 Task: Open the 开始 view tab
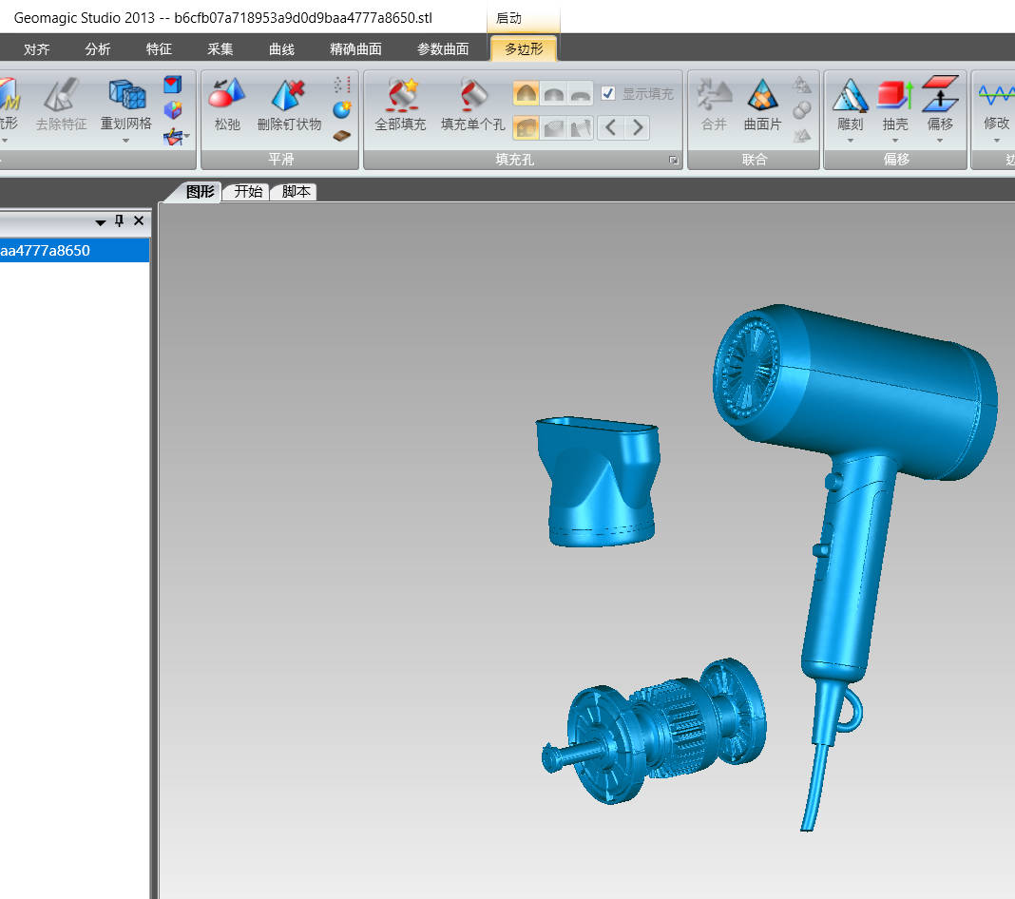[248, 192]
